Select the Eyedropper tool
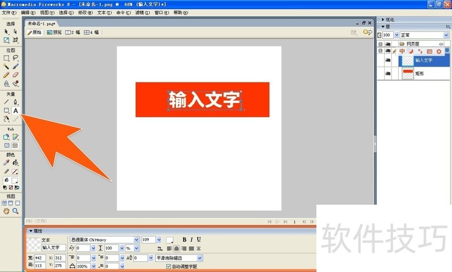 point(6,163)
